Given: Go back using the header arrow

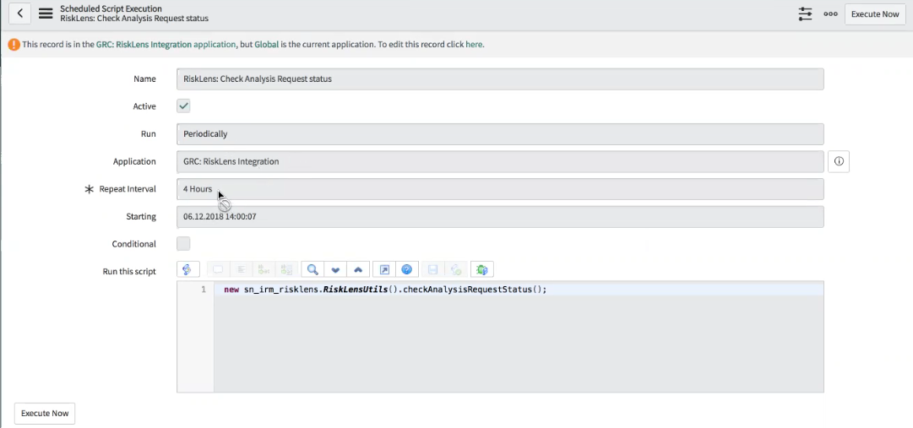Looking at the screenshot, I should point(19,14).
